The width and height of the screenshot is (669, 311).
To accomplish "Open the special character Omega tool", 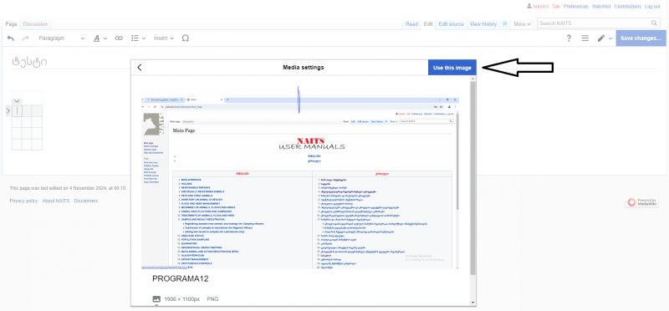I will [x=185, y=38].
